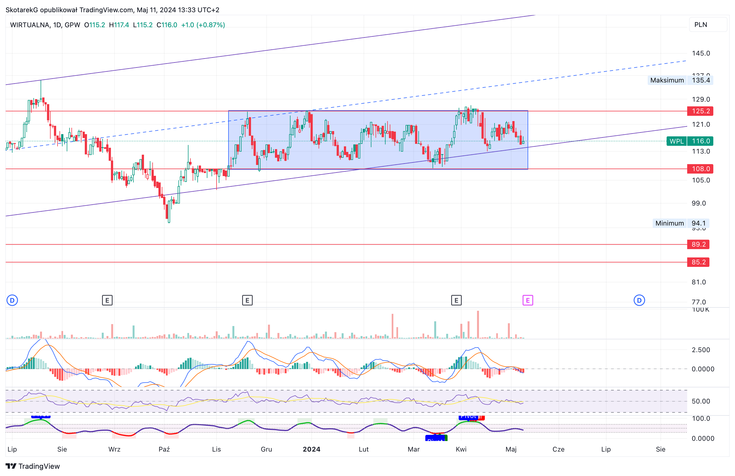
Task: Click the Maksimum label
Action: coord(667,80)
